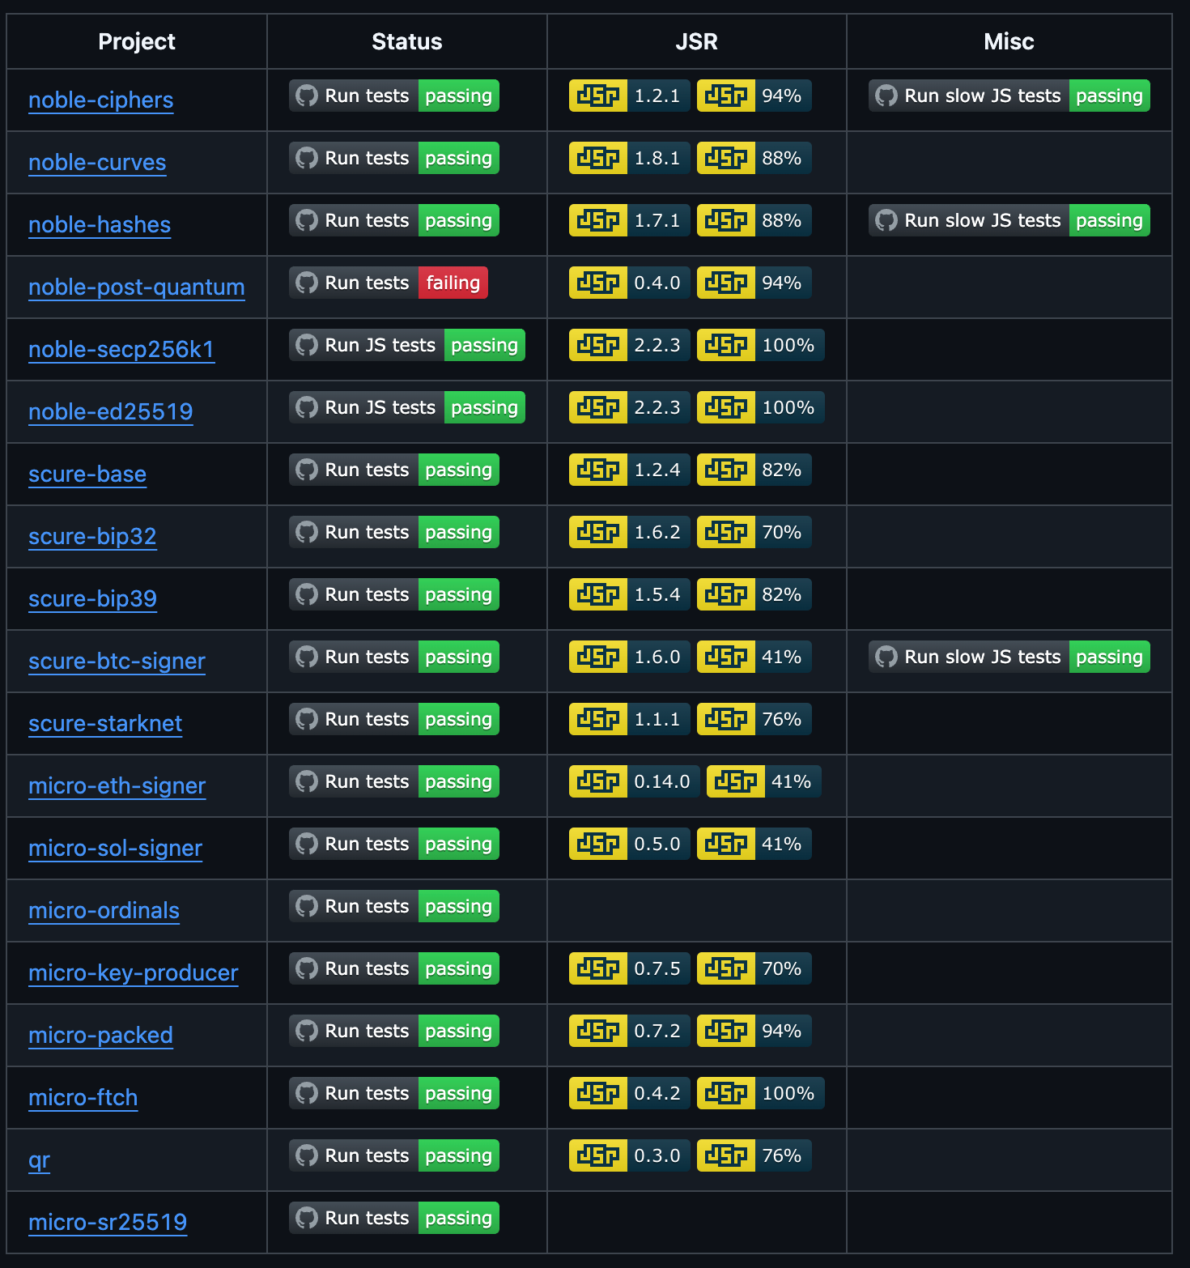Click JSR 41% score badge for micro-eth-signer
Screen dimensions: 1190x1268
[764, 781]
